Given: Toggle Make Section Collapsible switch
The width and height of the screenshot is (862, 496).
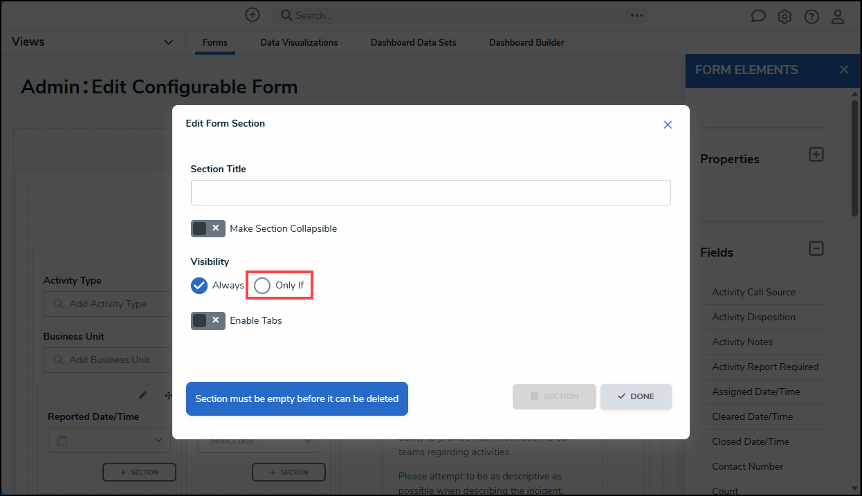Looking at the screenshot, I should 208,228.
